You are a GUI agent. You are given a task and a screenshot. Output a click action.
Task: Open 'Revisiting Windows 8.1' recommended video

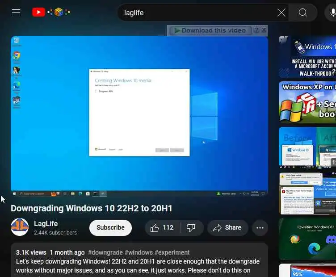[x=307, y=239]
